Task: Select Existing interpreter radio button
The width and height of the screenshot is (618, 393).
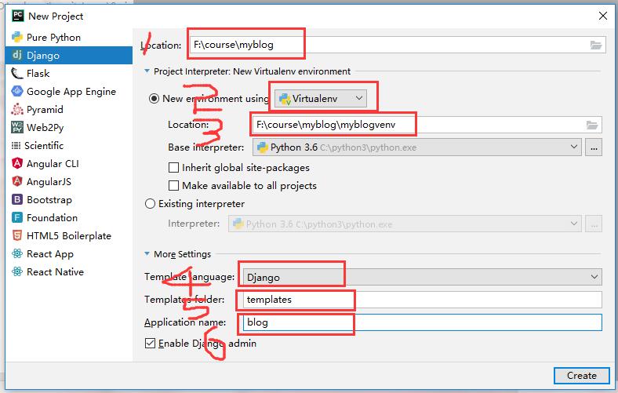Action: click(150, 204)
